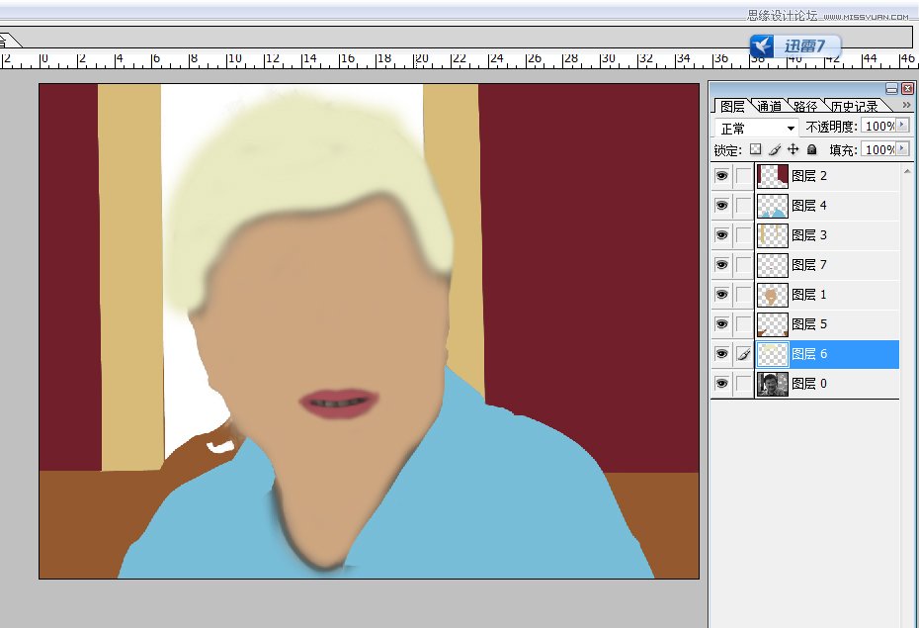Open the 不透明度 opacity slider arrow
The width and height of the screenshot is (919, 628).
[902, 125]
